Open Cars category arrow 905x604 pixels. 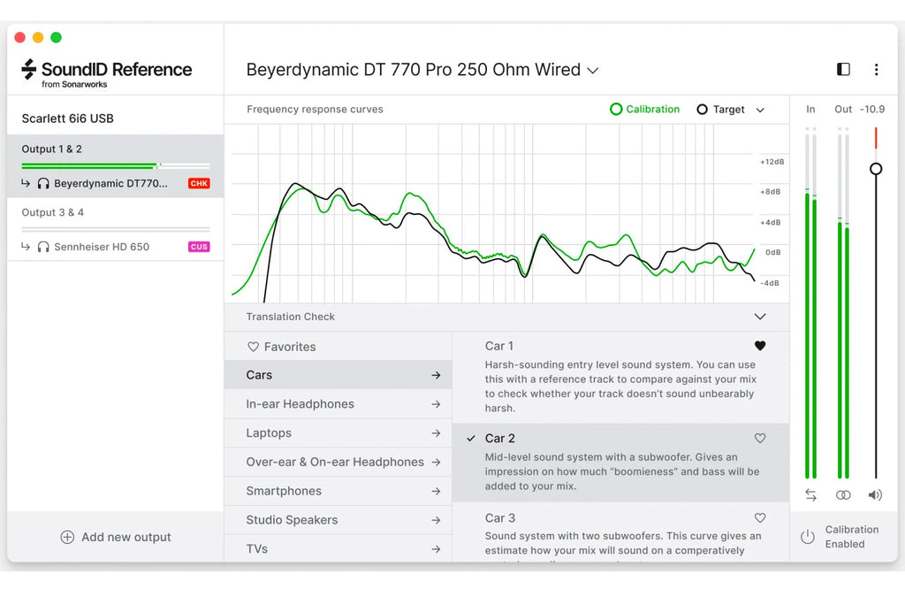click(x=436, y=375)
